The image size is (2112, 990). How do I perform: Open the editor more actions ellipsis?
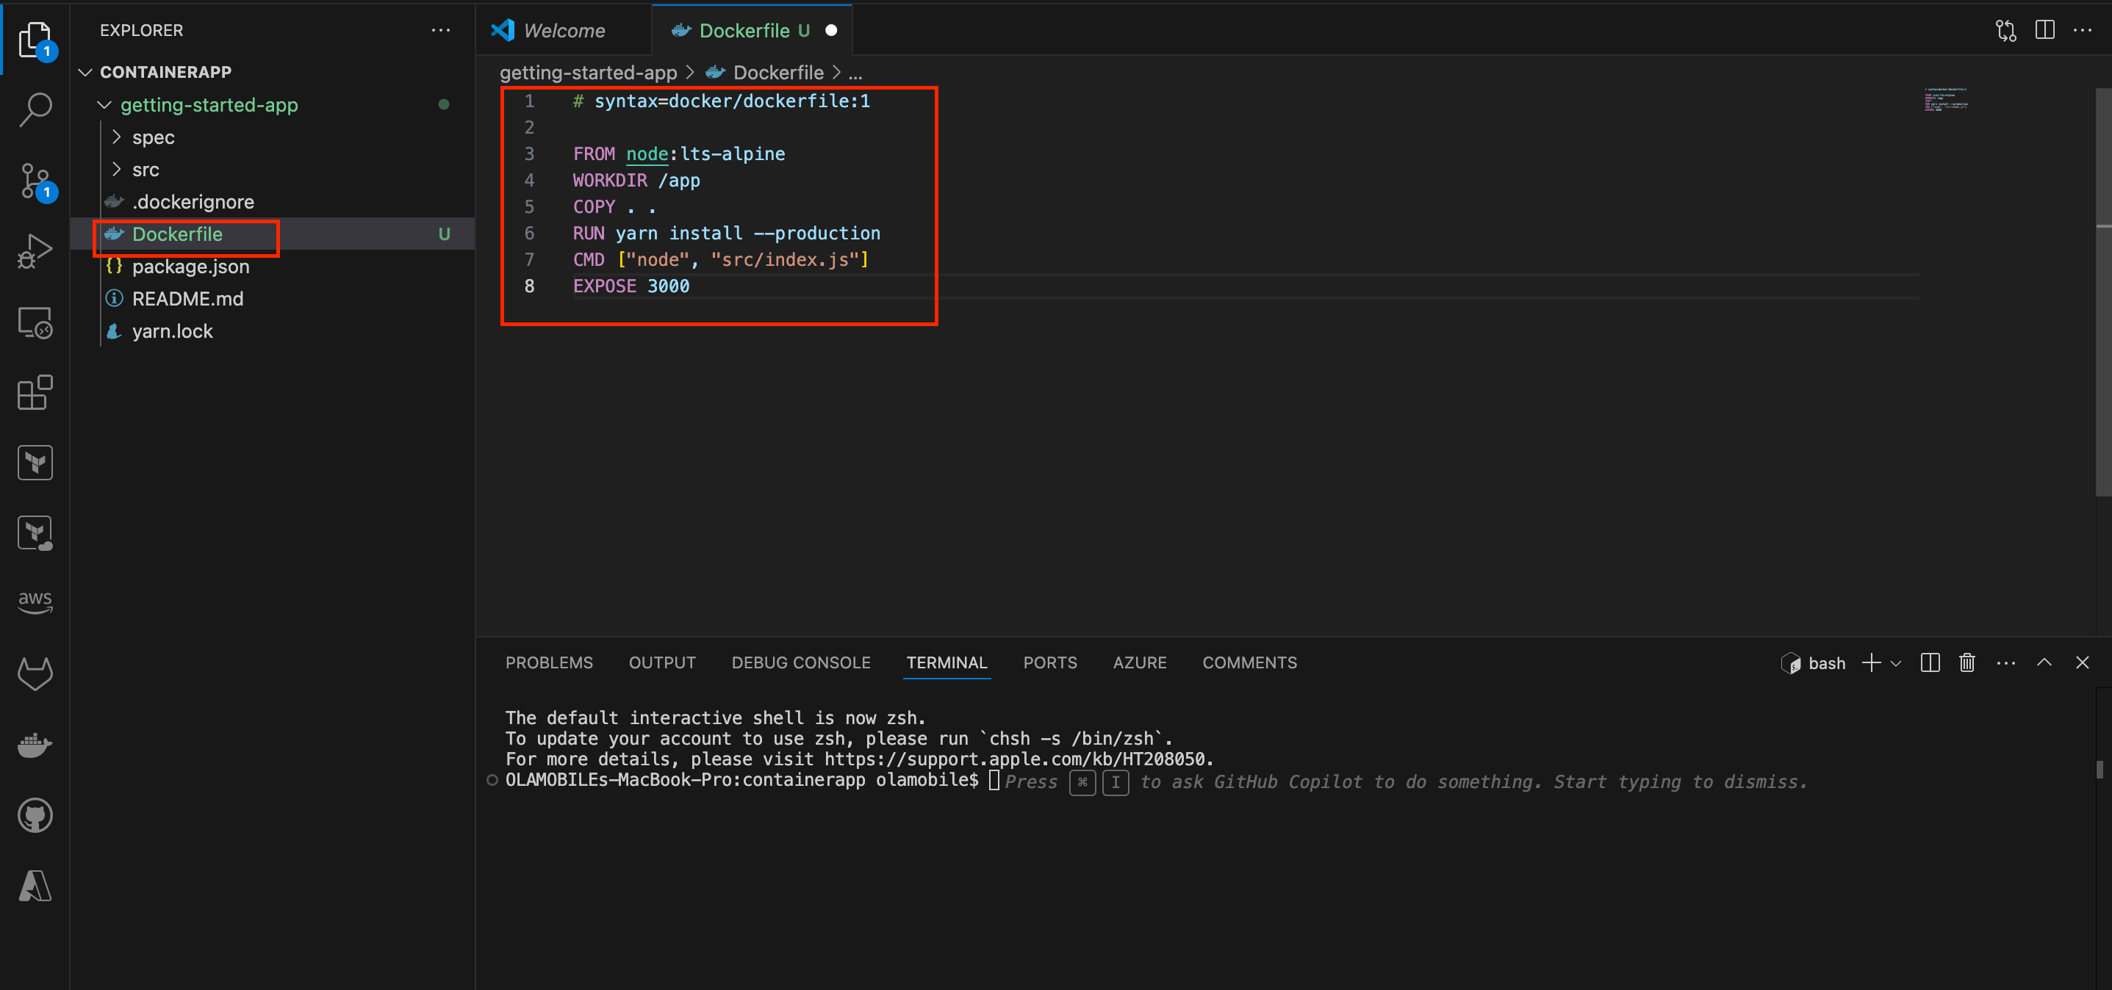(x=2083, y=30)
